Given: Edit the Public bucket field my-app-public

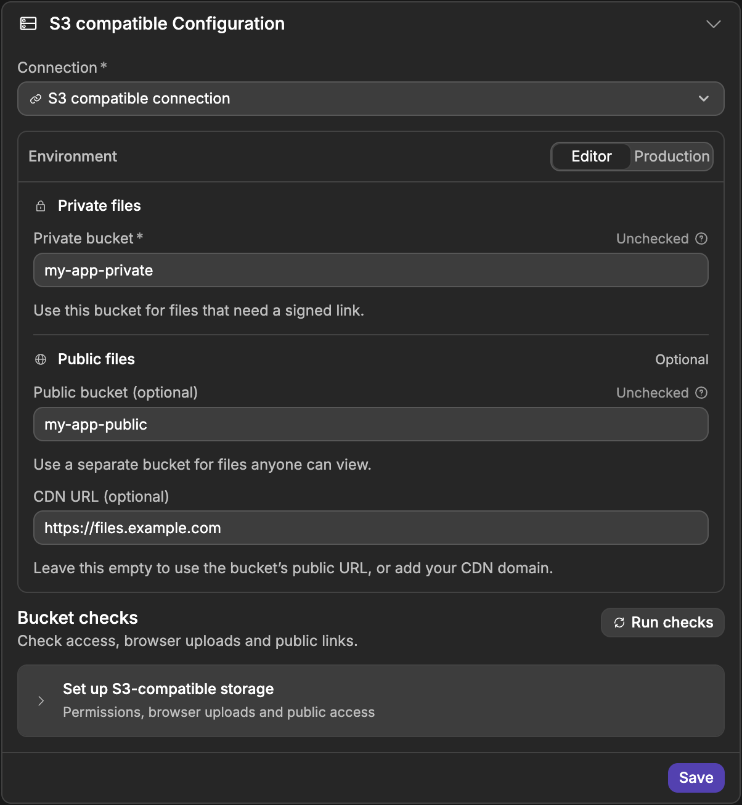Looking at the screenshot, I should pos(370,424).
